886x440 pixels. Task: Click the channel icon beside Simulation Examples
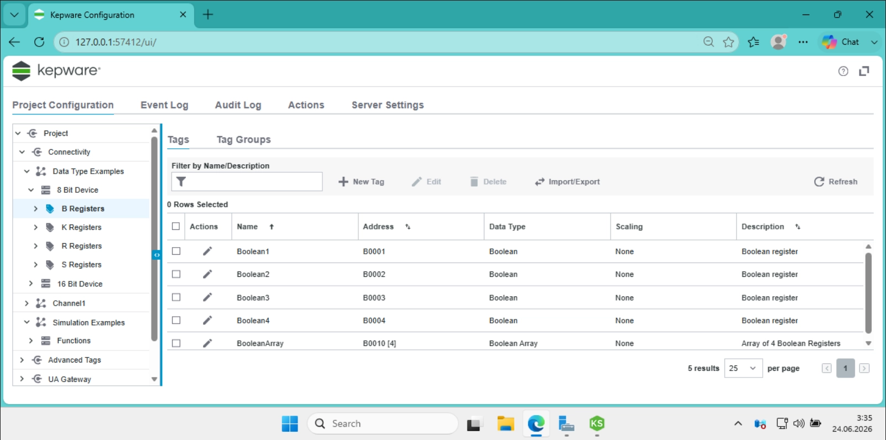pyautogui.click(x=41, y=322)
